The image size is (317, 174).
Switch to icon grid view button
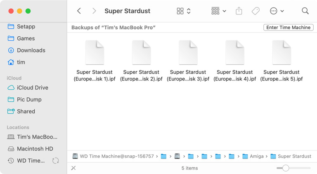[180, 11]
